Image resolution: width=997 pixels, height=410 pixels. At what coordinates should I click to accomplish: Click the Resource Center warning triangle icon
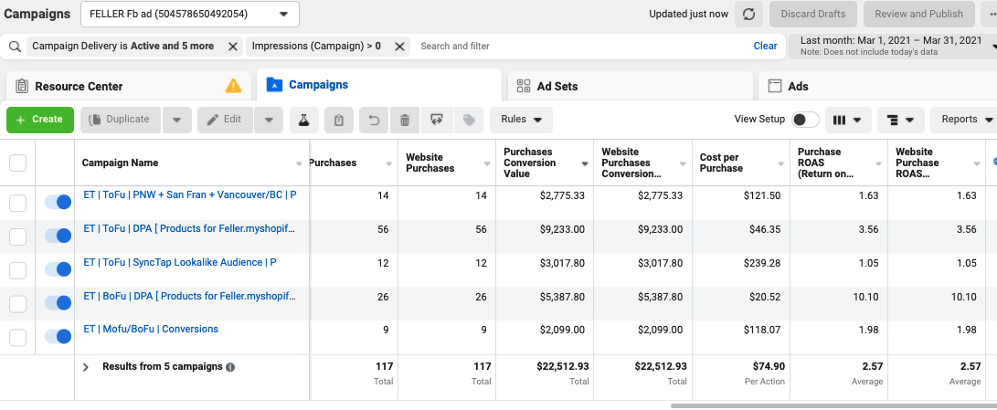click(x=234, y=86)
